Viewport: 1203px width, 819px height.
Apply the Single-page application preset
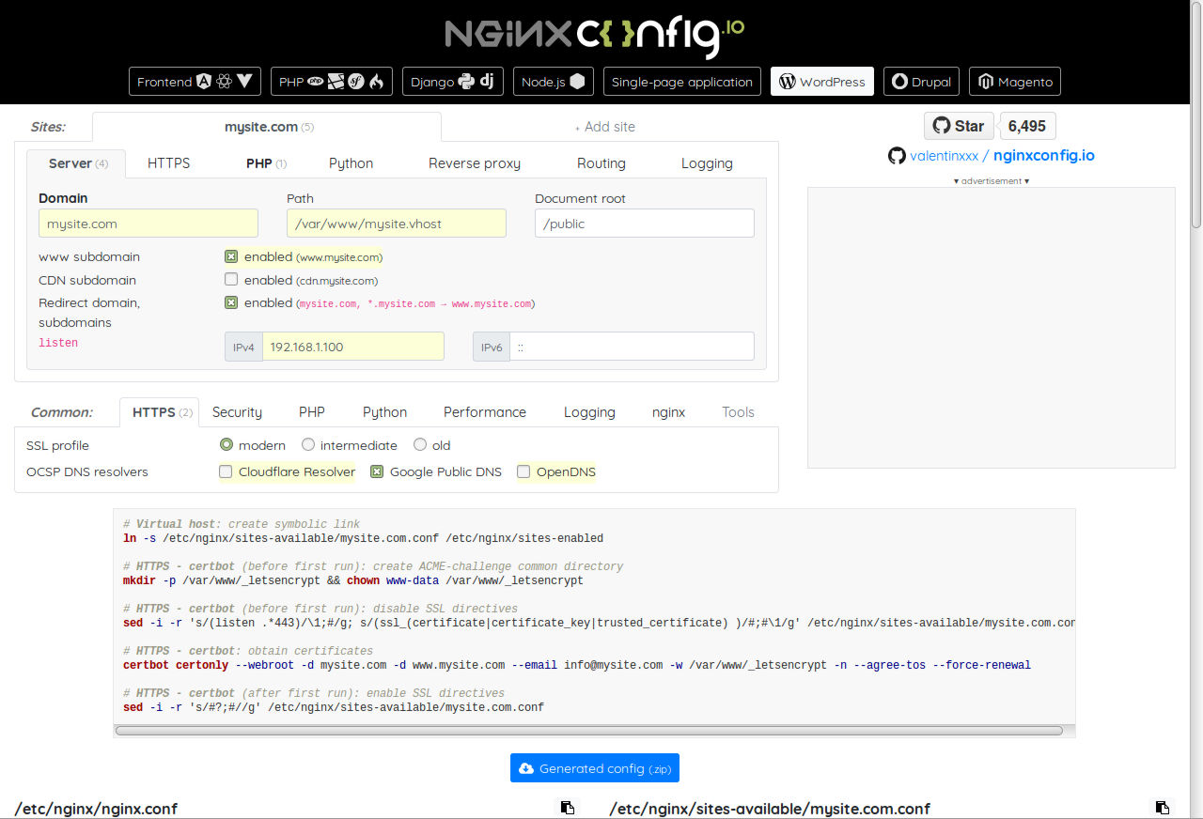click(682, 82)
